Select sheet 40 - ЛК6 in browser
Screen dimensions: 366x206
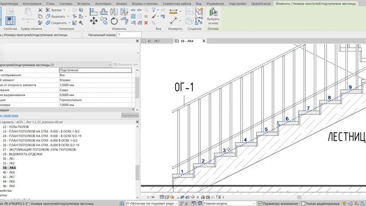pyautogui.click(x=9, y=172)
